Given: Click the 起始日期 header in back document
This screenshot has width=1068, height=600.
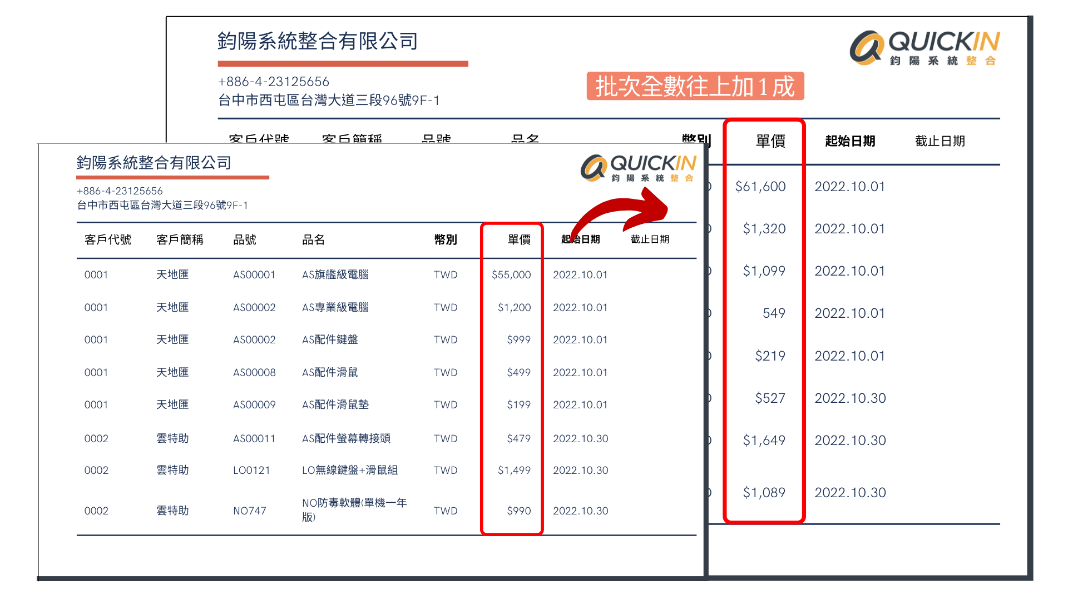Looking at the screenshot, I should 850,141.
